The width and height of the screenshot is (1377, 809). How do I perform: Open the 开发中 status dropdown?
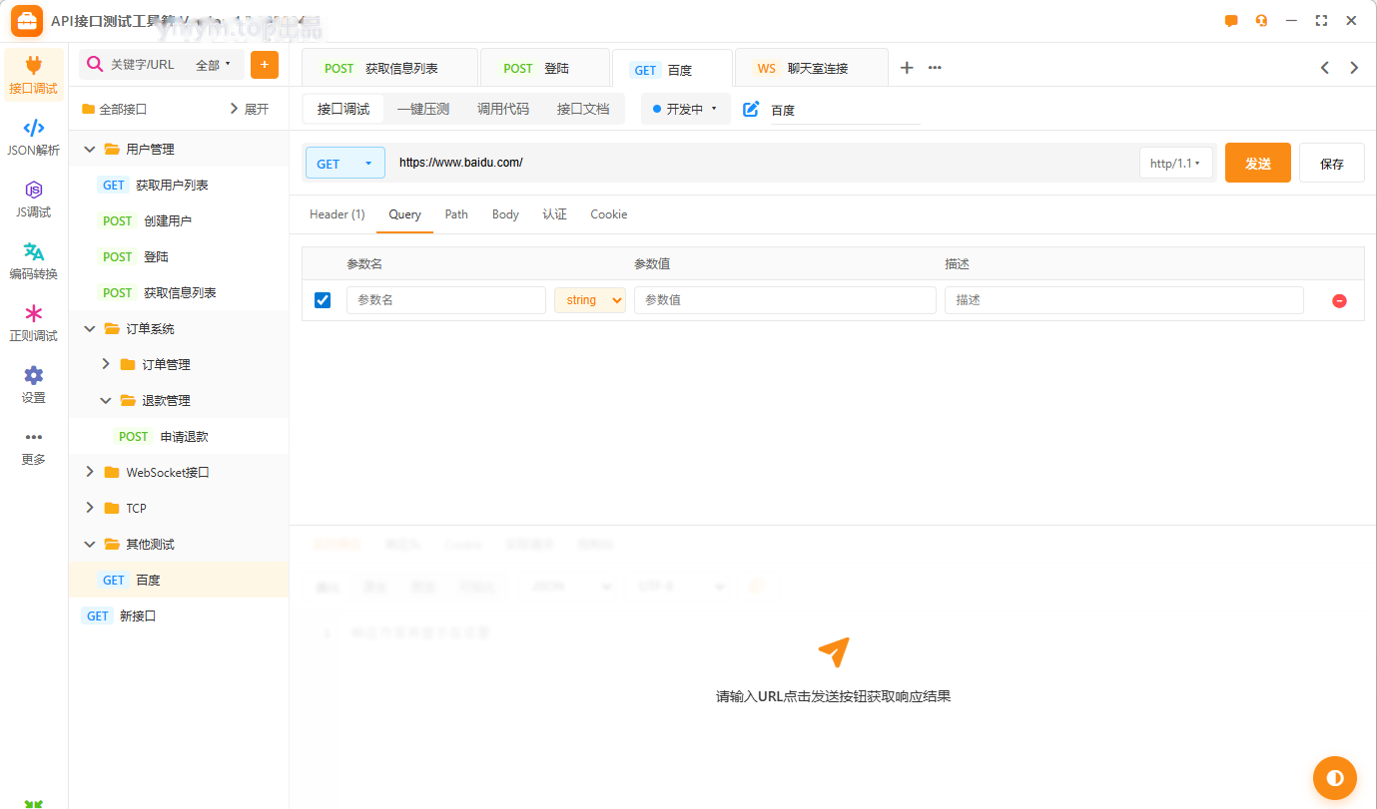[685, 109]
